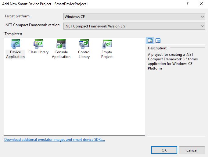Choose the Empty Project template icon
Screen dimensions: 208x157
[x=107, y=44]
